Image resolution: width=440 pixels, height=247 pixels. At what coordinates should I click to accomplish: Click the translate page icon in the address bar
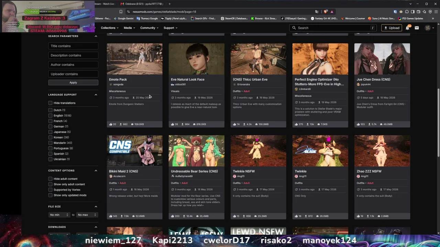(317, 12)
